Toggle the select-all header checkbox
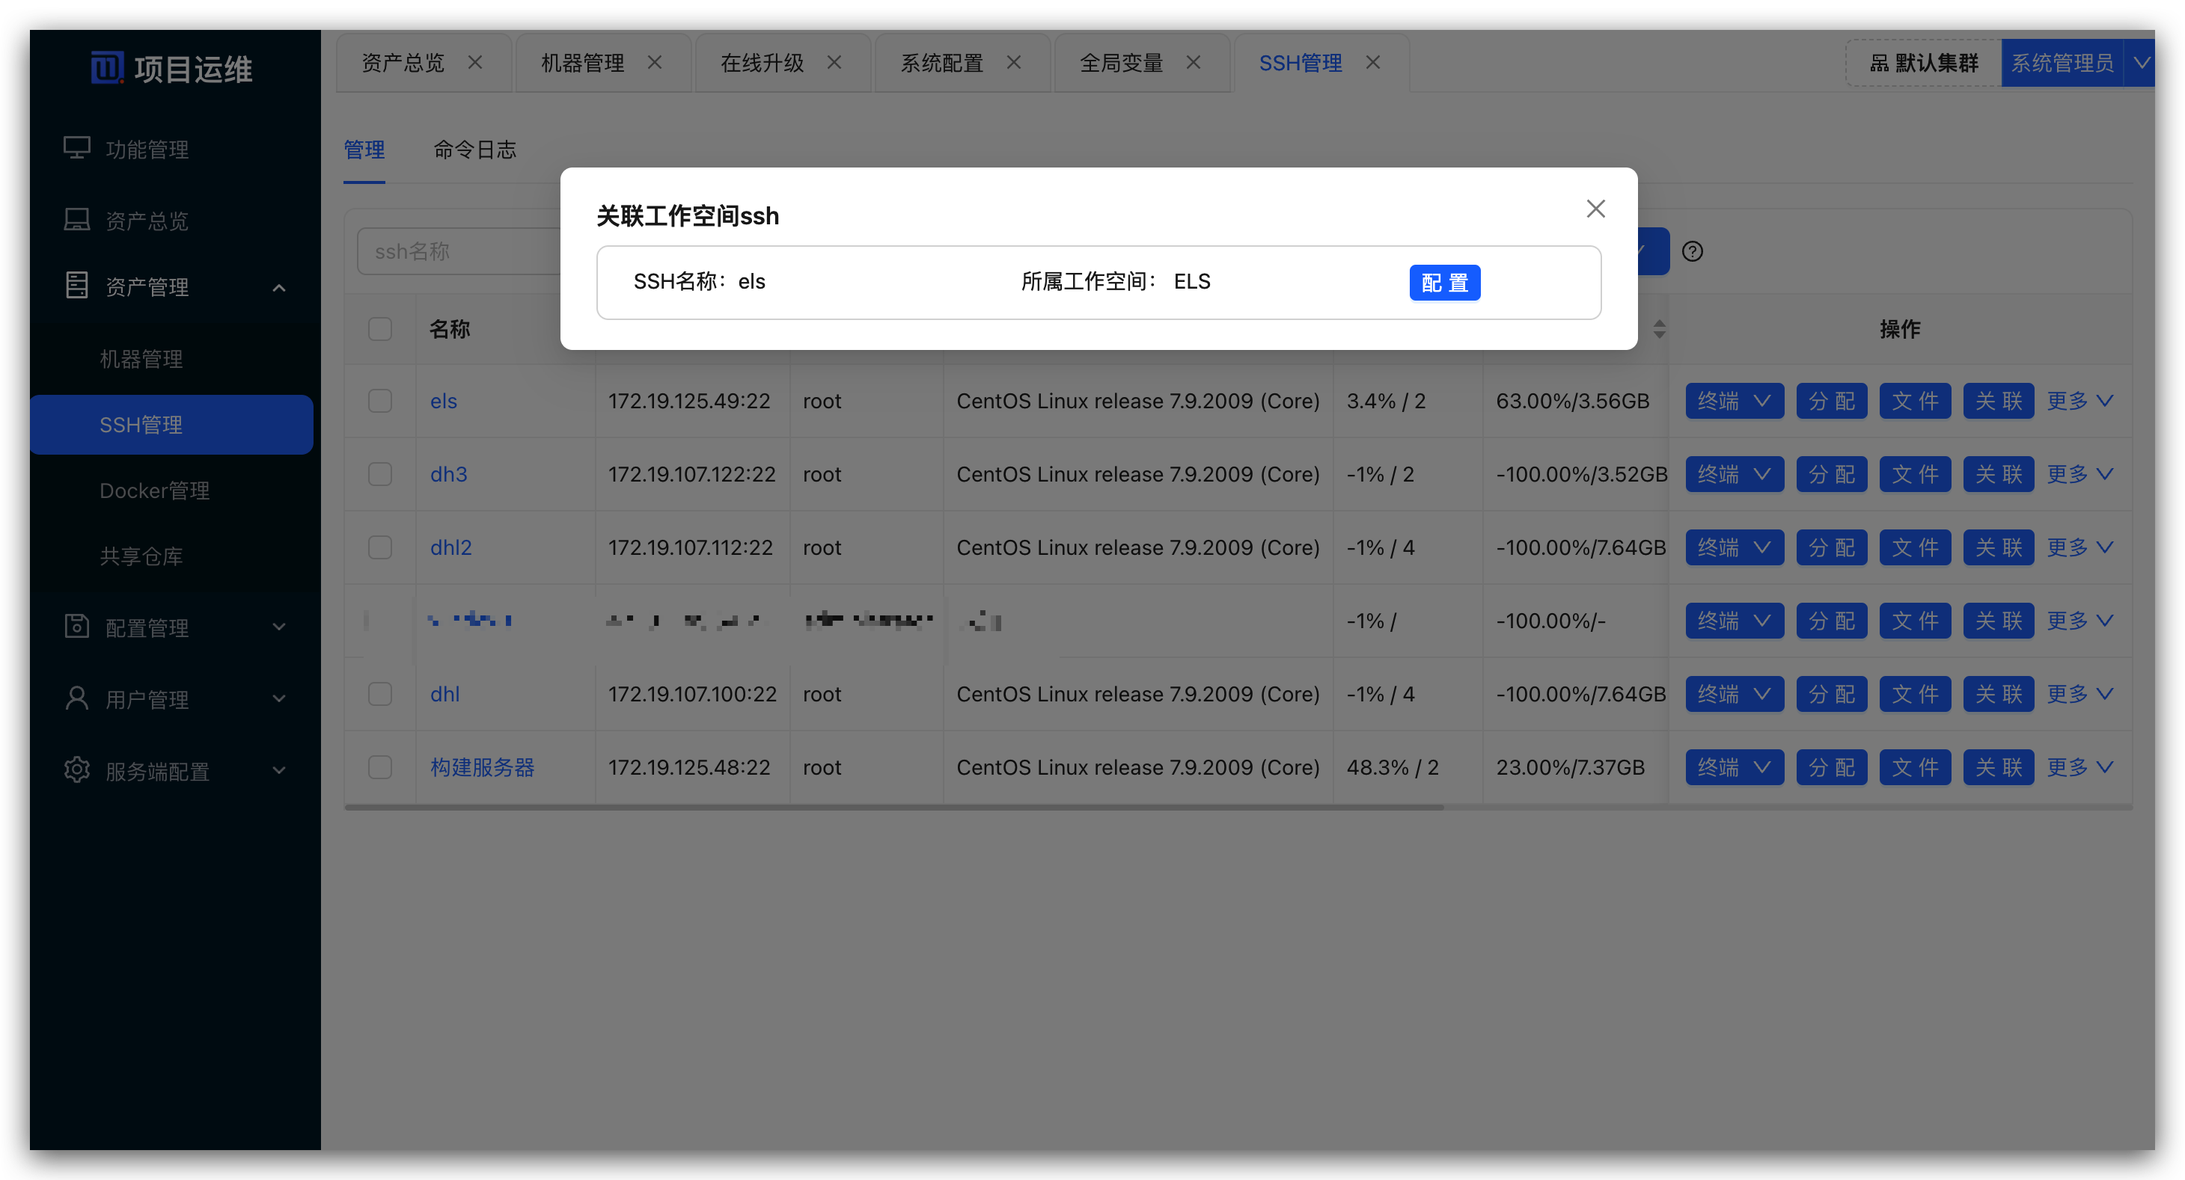The width and height of the screenshot is (2185, 1180). [x=379, y=329]
